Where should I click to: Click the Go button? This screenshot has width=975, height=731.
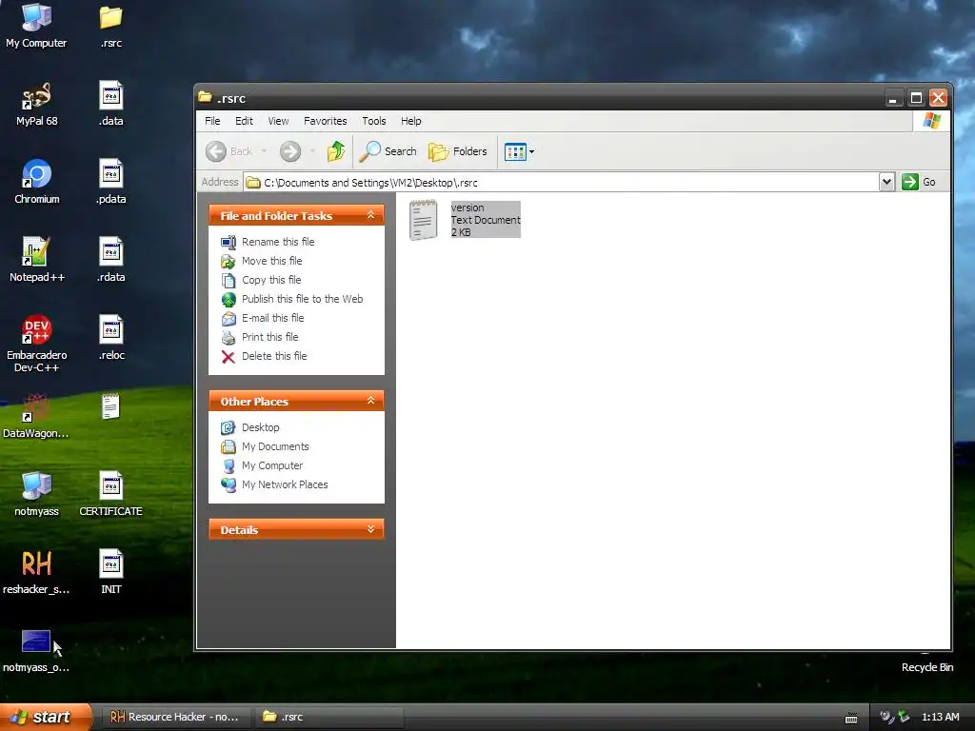(920, 182)
